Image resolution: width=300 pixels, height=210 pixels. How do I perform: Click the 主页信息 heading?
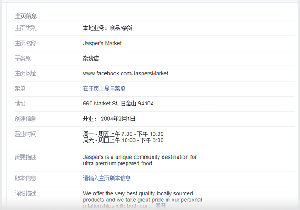(26, 16)
